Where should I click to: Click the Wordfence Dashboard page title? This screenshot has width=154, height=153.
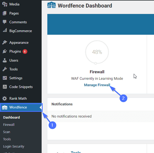(x=85, y=6)
